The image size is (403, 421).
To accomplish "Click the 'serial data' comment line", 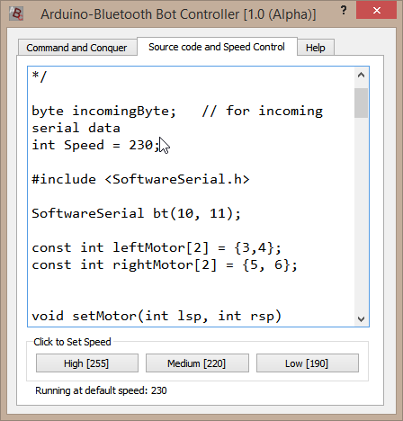I will [x=76, y=129].
